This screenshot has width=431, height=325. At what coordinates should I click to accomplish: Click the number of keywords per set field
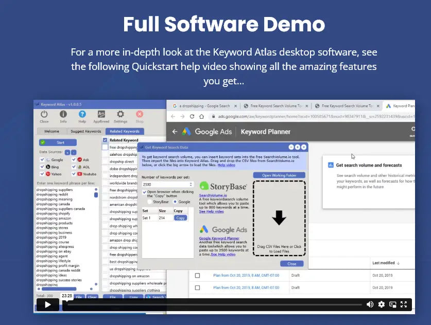click(x=167, y=184)
